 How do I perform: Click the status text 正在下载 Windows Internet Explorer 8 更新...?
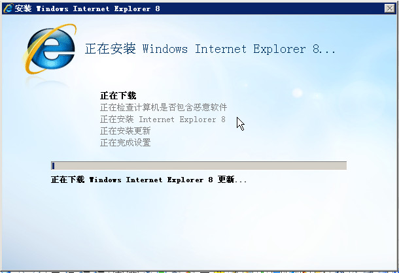(x=149, y=180)
